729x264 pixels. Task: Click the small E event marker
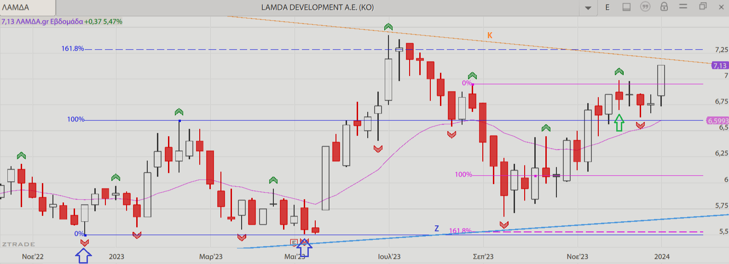pyautogui.click(x=294, y=242)
